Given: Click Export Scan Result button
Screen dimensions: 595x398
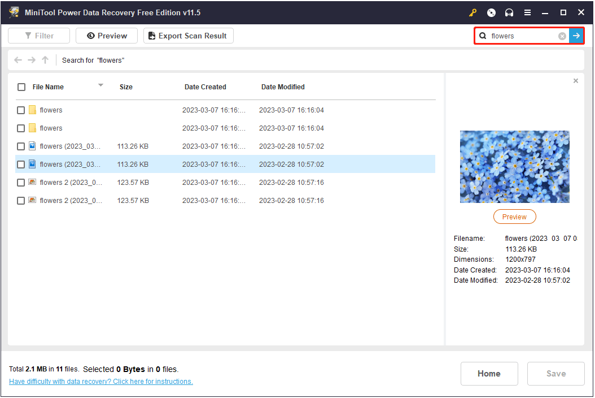Looking at the screenshot, I should pos(188,36).
